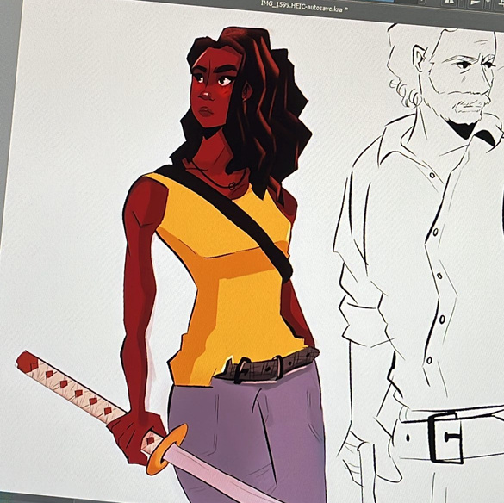
Task: Click the stepper beside the blue slider
Action: pos(421,2)
